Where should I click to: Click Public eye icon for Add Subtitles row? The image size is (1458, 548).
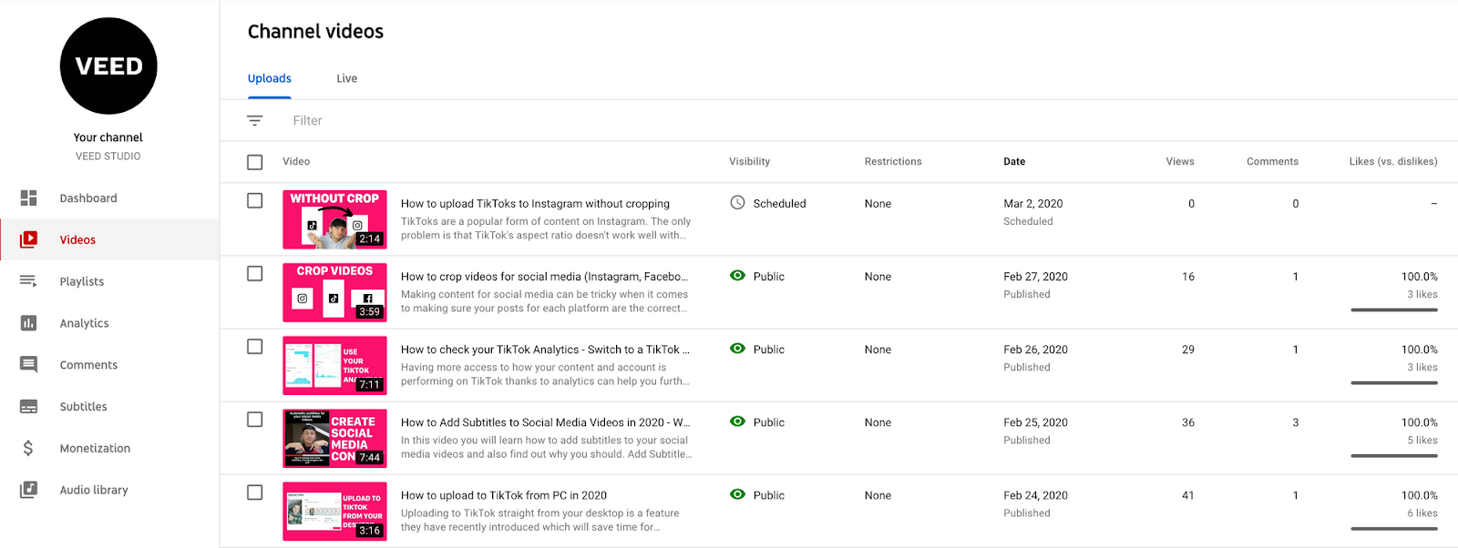click(738, 421)
